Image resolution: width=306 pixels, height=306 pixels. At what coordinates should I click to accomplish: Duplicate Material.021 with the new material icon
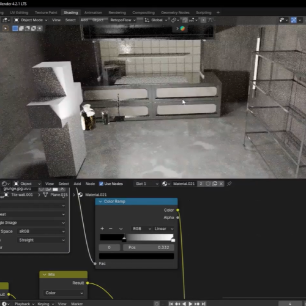coord(215,184)
